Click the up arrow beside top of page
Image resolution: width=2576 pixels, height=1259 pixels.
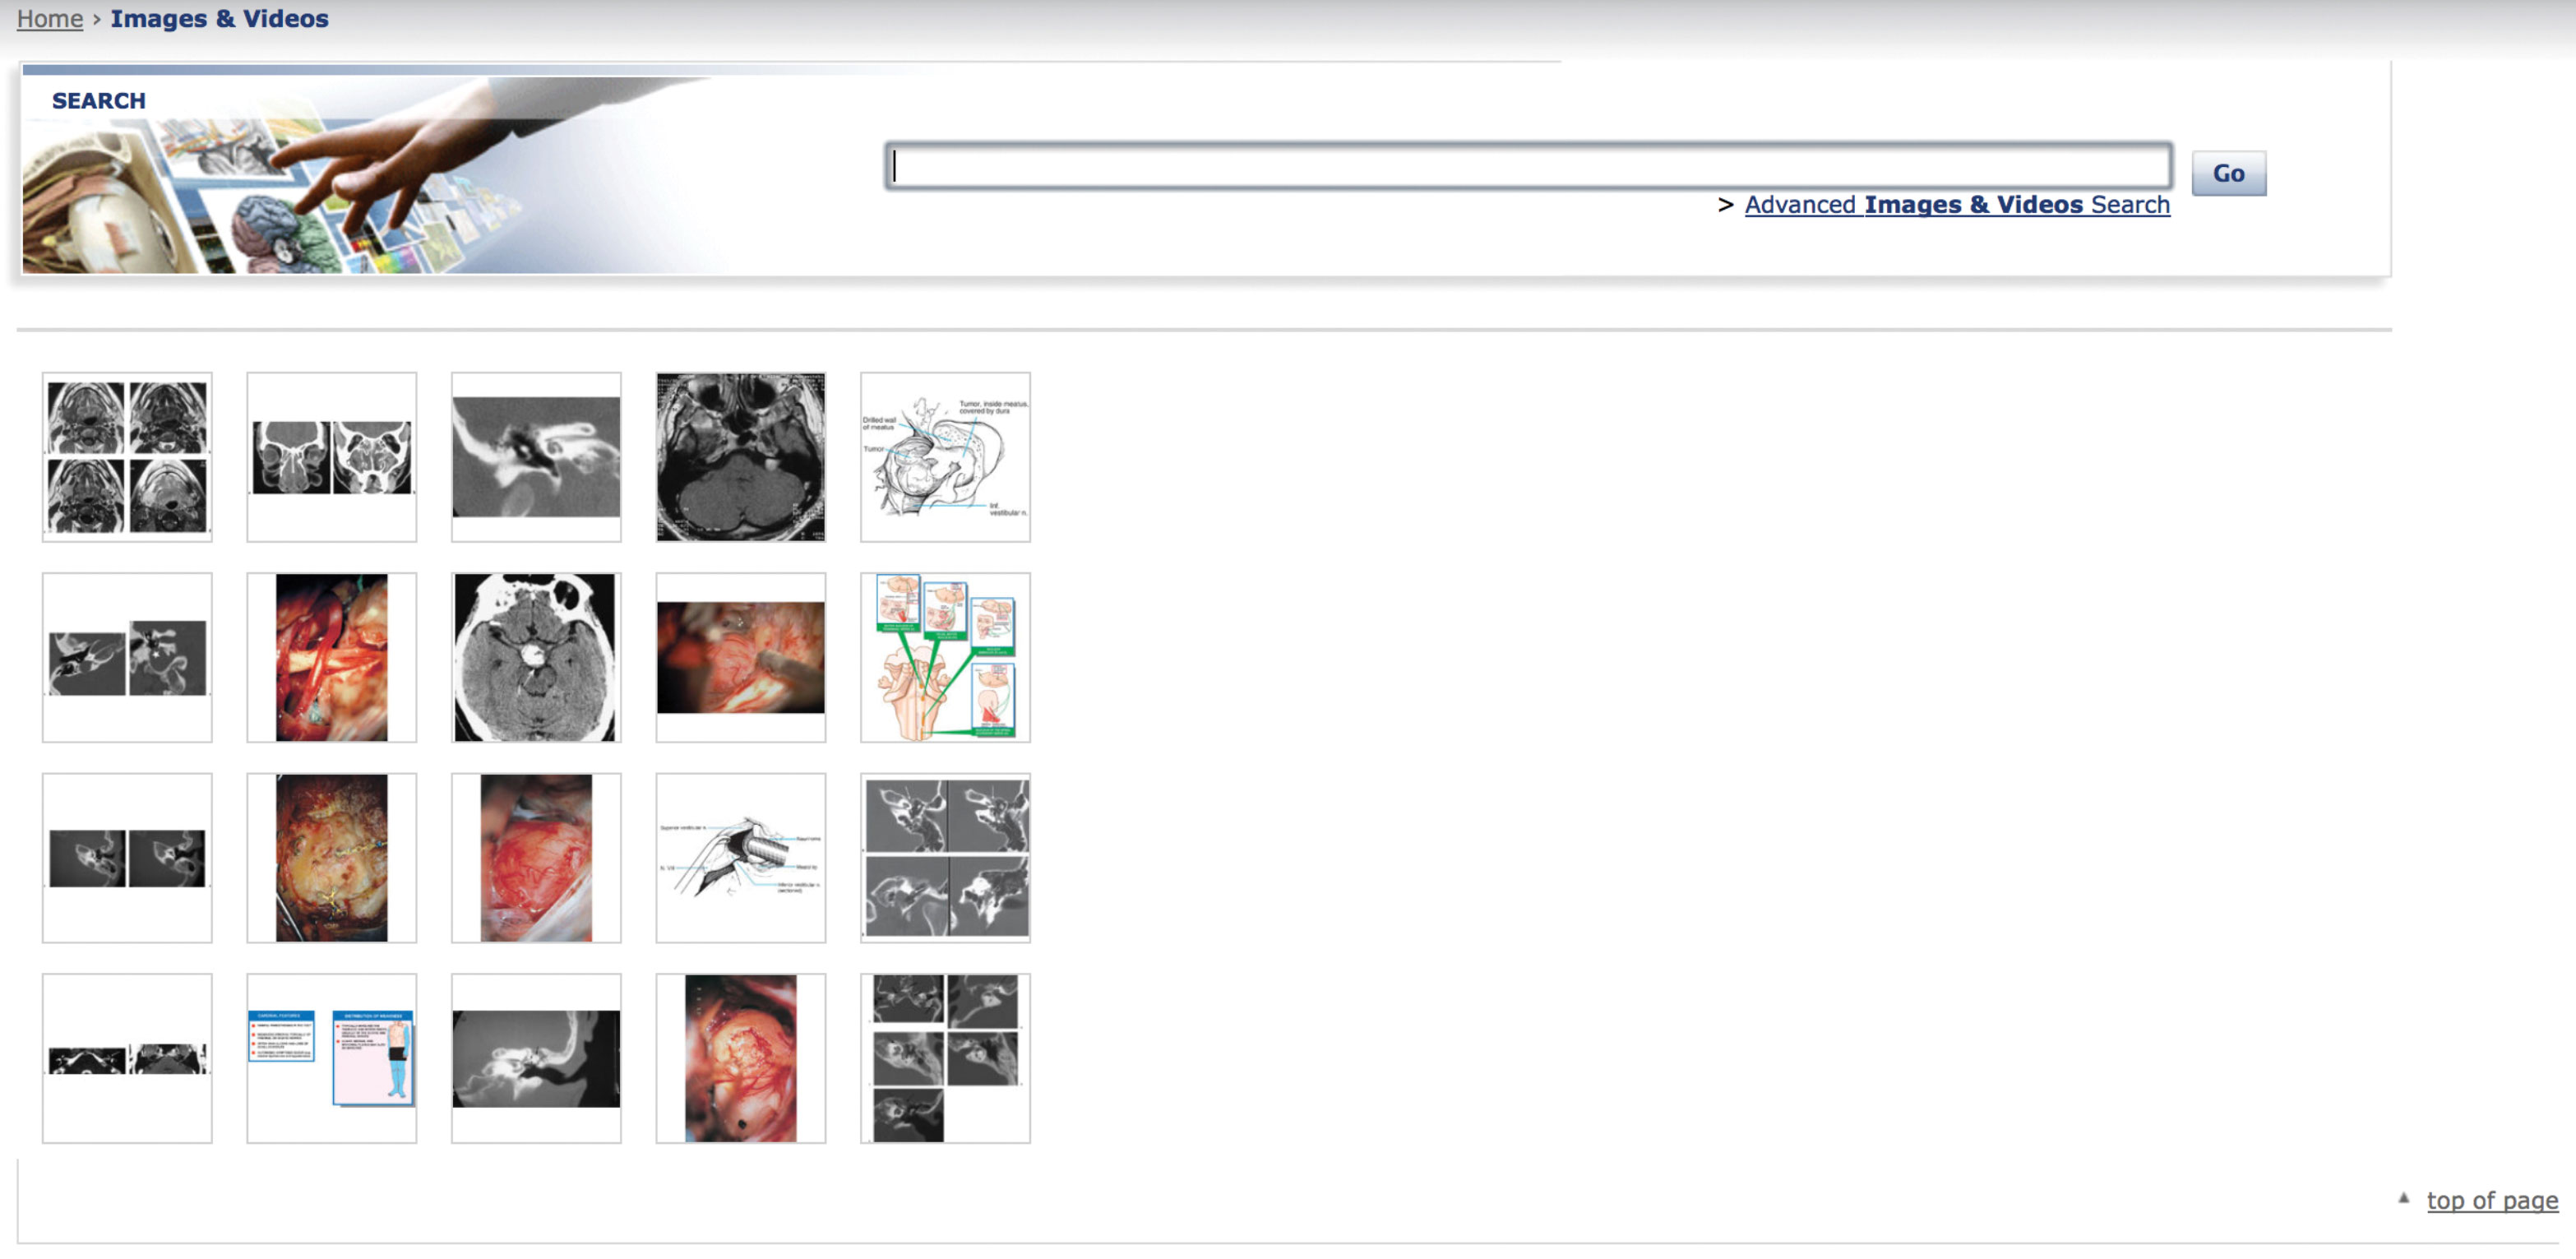2404,1198
